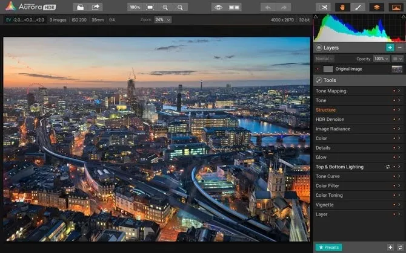
Task: Click the export/share arrow icon
Action: [96, 7]
